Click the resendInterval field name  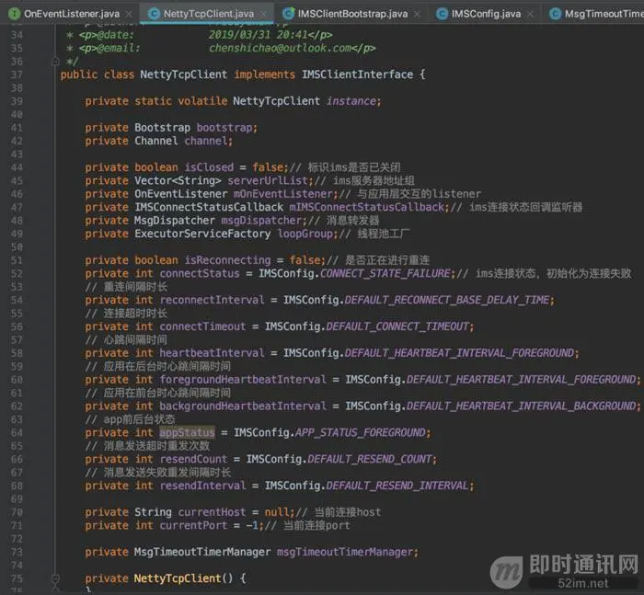pos(202,486)
